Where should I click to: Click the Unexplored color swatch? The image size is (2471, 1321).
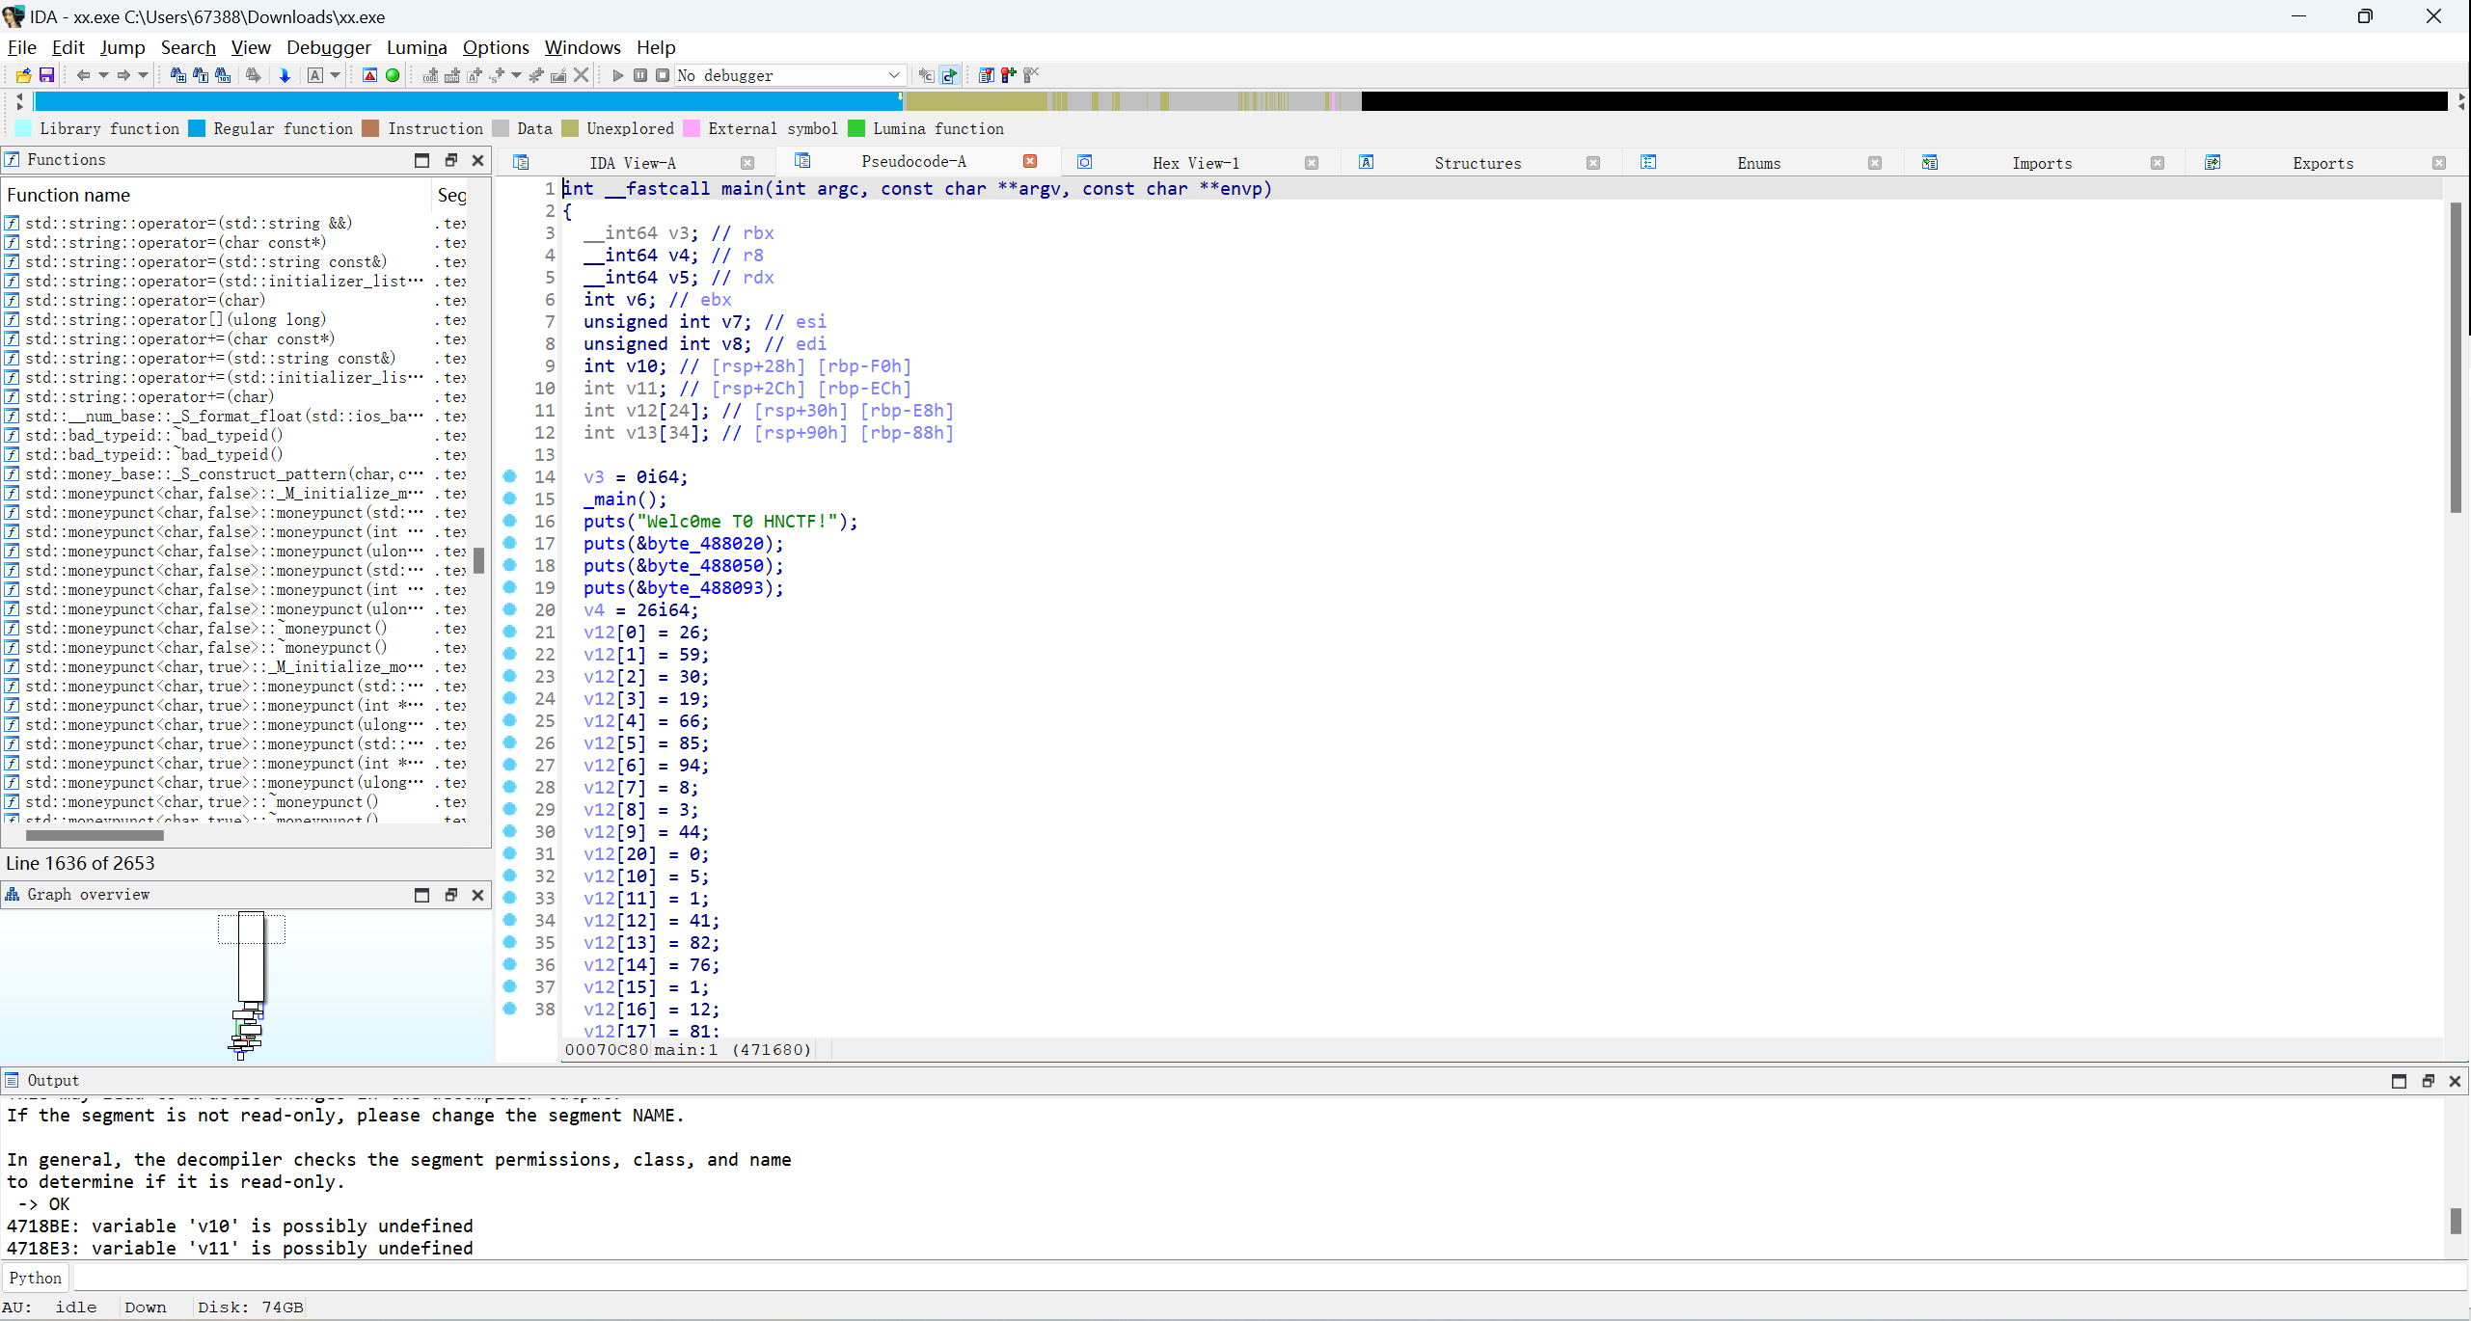(x=570, y=128)
